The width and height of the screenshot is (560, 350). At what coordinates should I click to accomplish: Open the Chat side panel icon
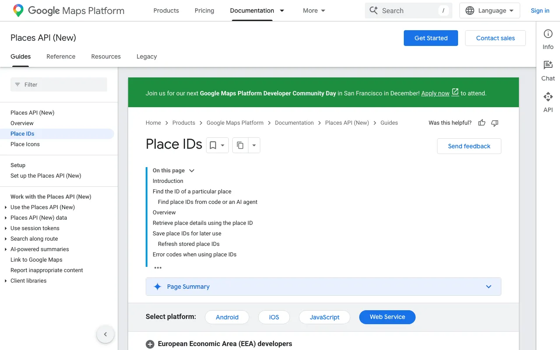[x=548, y=66]
